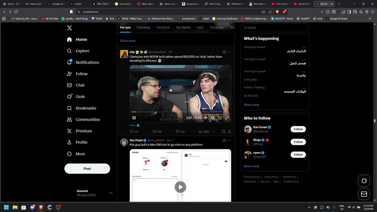Open Explore from the left sidebar

[x=78, y=51]
